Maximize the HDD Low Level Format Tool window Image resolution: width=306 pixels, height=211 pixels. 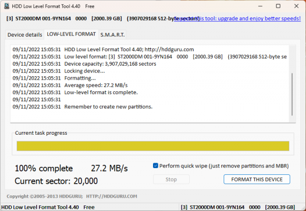point(278,6)
